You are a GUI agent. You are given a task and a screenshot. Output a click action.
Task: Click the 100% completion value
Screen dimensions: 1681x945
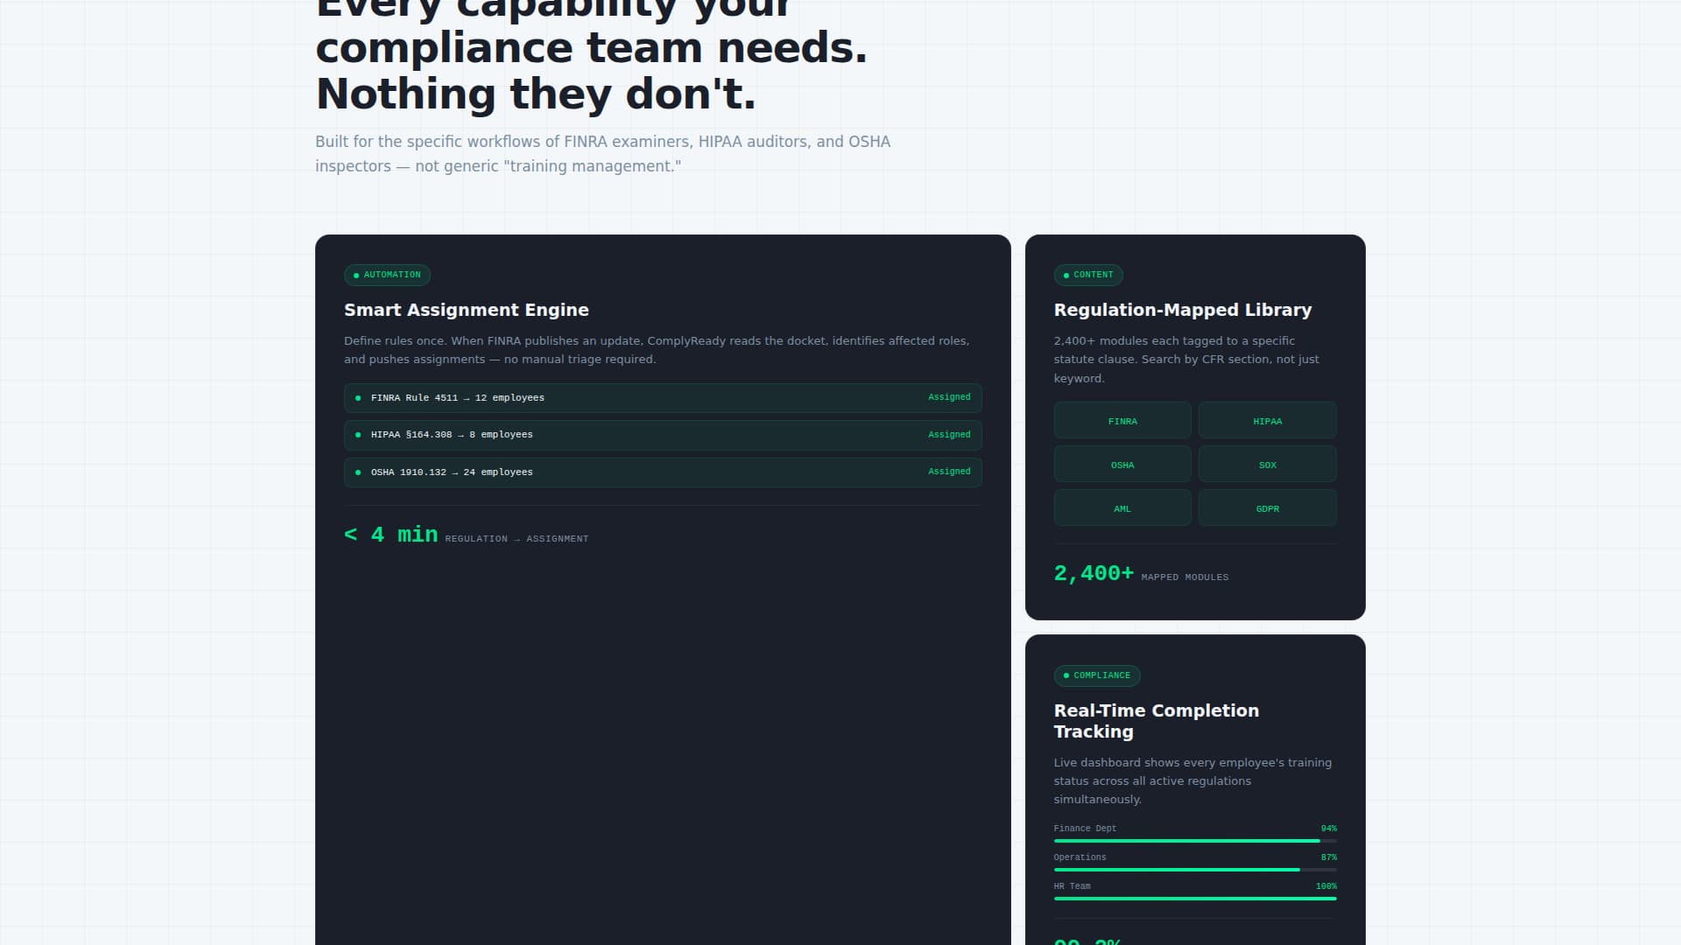click(x=1326, y=886)
